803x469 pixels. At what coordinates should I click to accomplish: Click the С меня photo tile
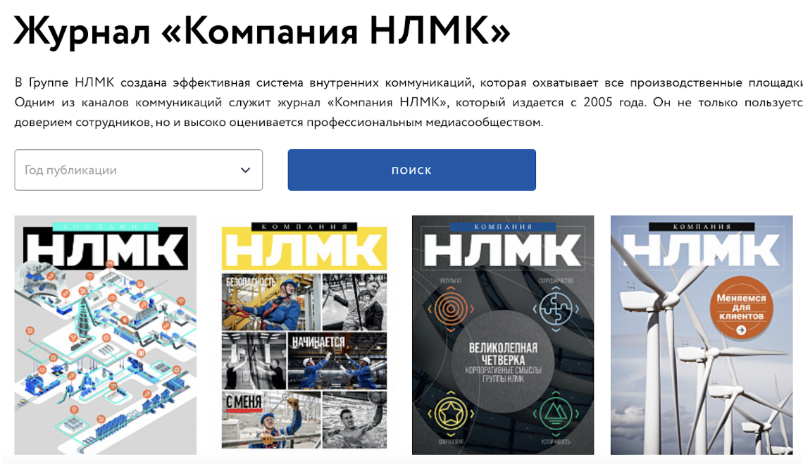coord(271,420)
